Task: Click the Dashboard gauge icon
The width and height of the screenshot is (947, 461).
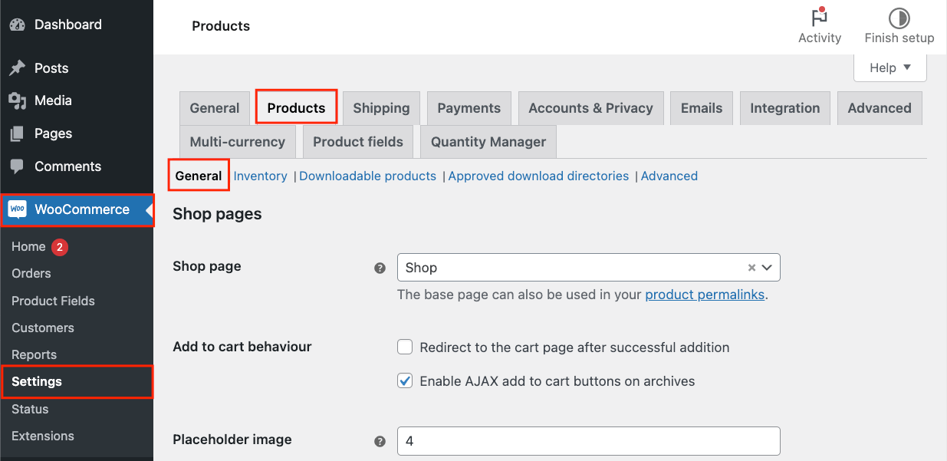Action: [x=17, y=25]
